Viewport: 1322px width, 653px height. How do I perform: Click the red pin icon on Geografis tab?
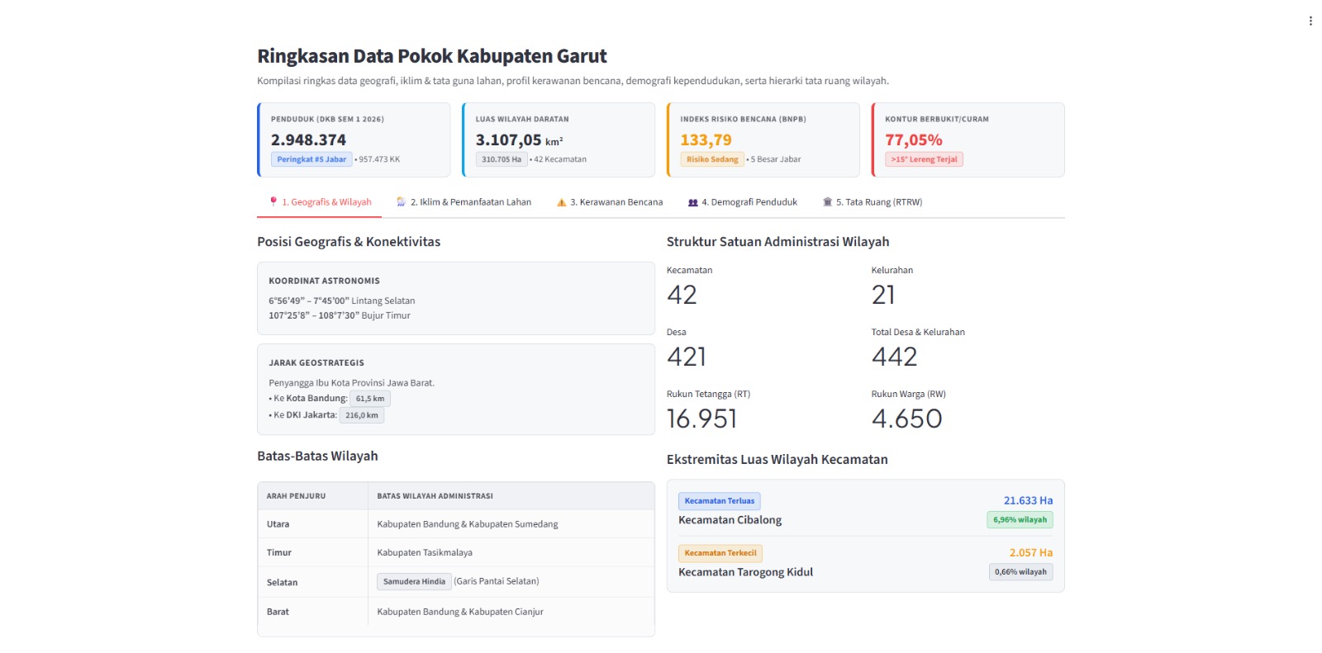pos(273,201)
